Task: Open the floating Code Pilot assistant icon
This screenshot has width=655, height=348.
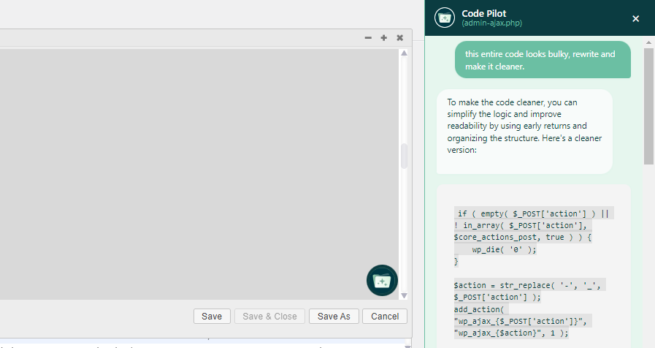Action: pos(382,280)
